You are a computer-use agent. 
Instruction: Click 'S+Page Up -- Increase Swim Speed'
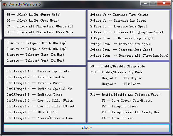coord(119,26)
